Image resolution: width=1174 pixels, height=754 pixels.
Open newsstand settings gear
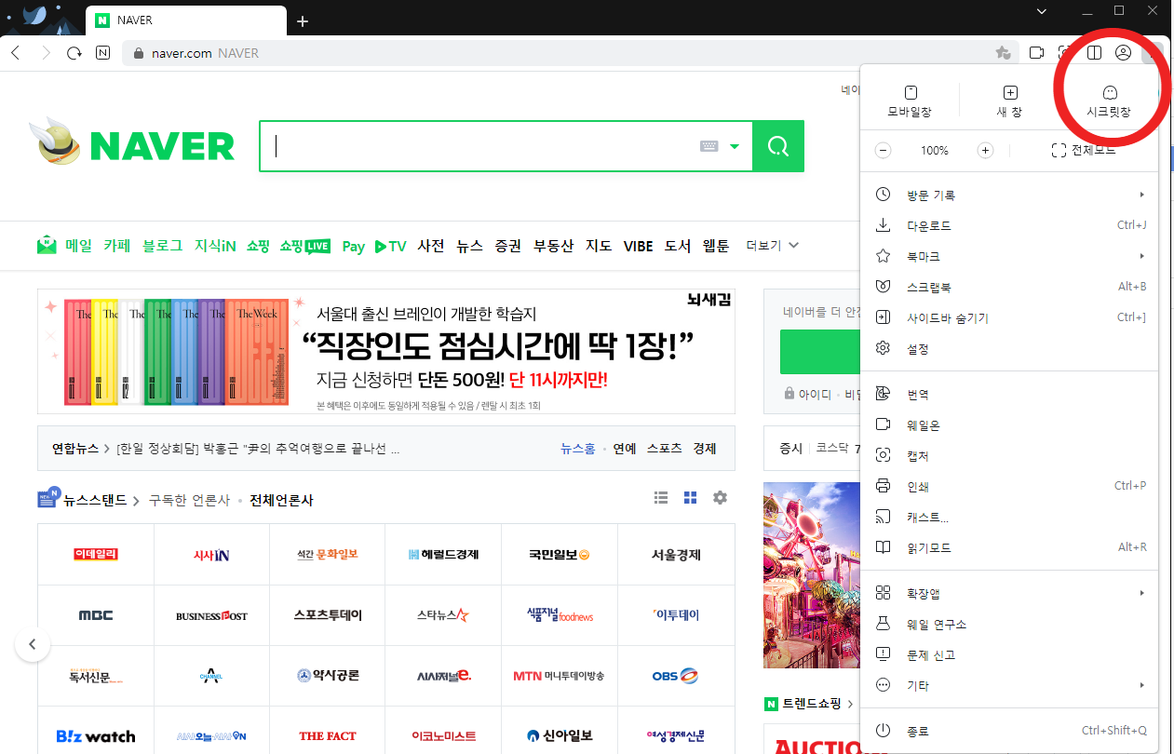click(x=720, y=498)
